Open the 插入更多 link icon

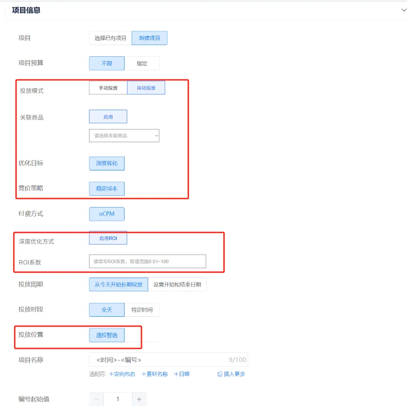click(x=220, y=374)
